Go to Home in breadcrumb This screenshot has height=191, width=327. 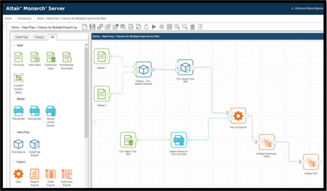8,18
